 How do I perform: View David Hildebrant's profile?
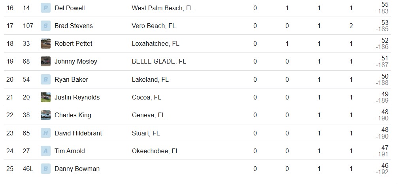(x=78, y=133)
